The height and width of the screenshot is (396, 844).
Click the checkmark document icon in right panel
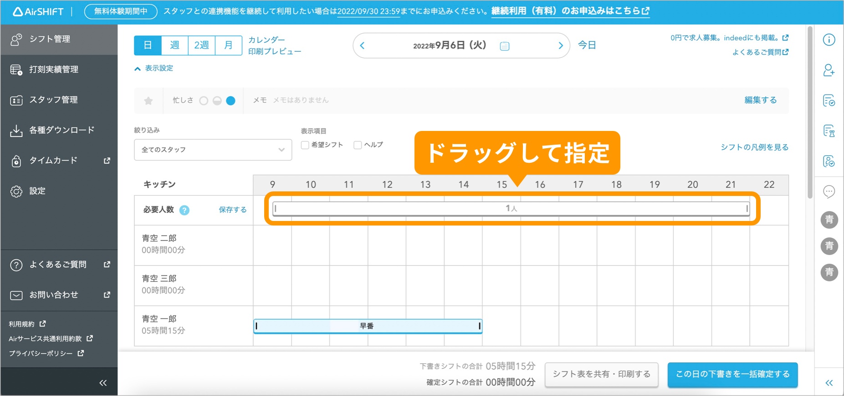(x=829, y=100)
